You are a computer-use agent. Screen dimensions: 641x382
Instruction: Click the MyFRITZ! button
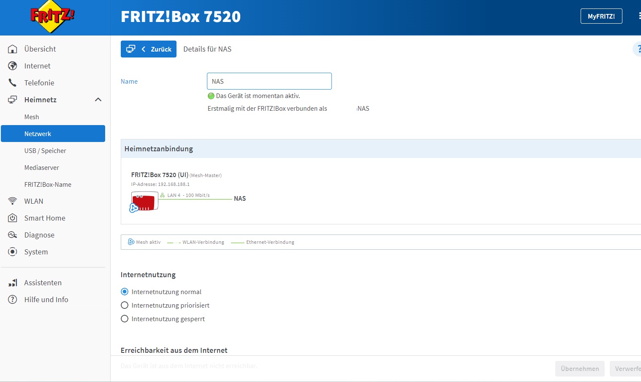coord(601,16)
